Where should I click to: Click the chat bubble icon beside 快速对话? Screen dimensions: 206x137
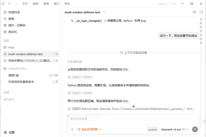[x=5, y=12]
